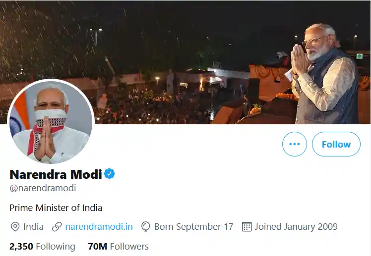Viewport: 371px width, 256px height.
Task: View the 70M Followers list
Action: [118, 246]
